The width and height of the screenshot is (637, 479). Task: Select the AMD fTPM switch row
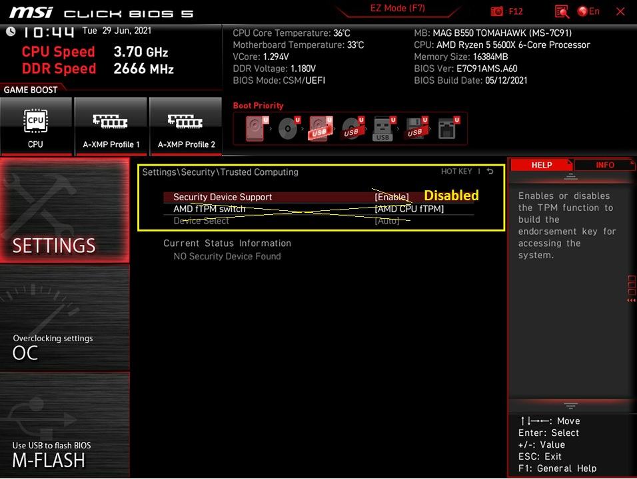(x=318, y=209)
